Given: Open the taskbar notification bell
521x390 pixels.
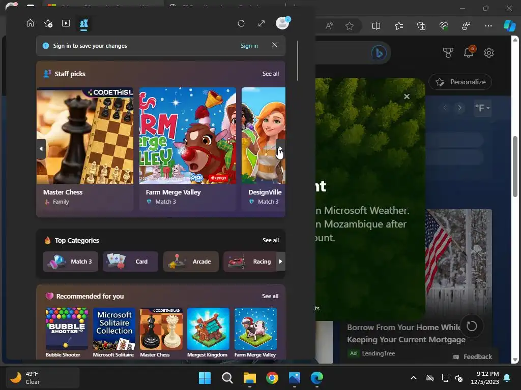Looking at the screenshot, I should (507, 378).
